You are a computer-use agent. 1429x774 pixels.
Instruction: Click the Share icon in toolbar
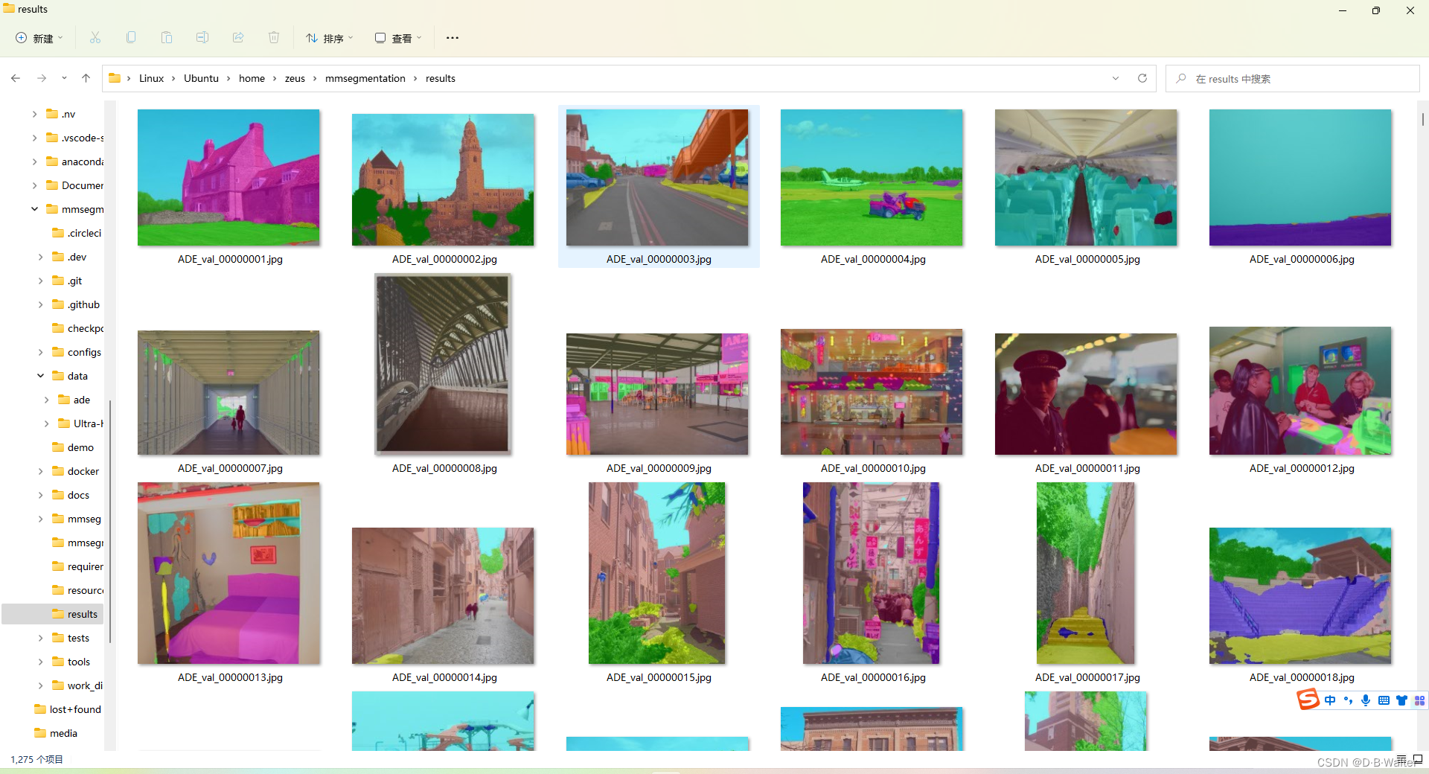[x=238, y=38]
